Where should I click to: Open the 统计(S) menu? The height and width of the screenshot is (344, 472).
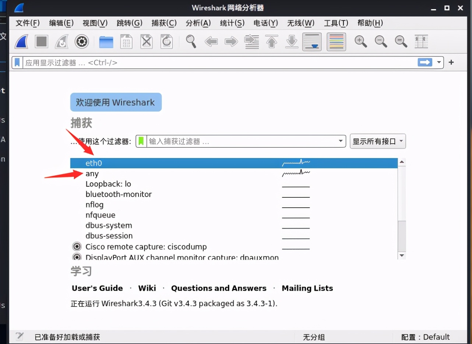(x=232, y=23)
